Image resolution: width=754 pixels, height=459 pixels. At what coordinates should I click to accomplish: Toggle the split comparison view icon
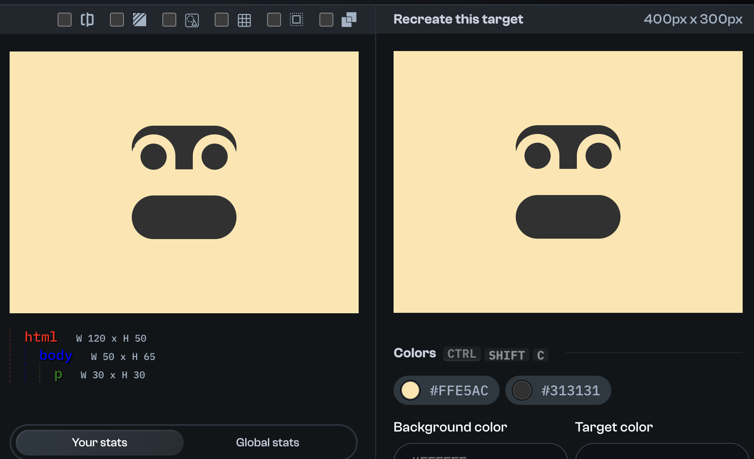tap(87, 19)
